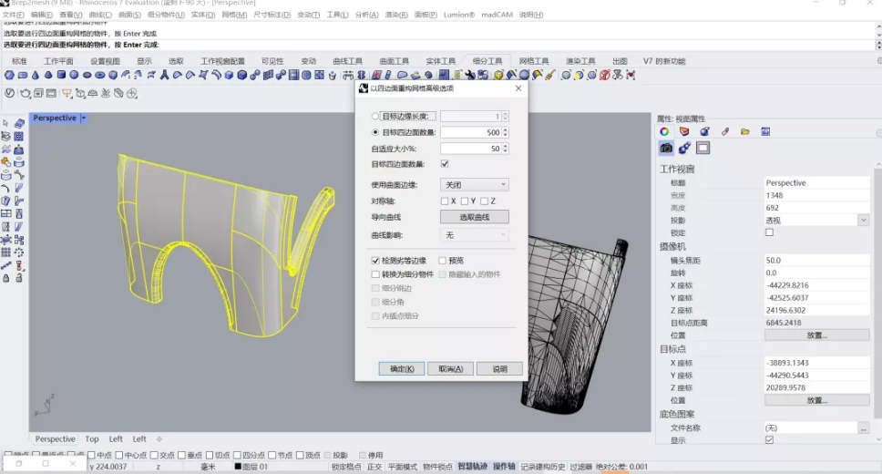This screenshot has height=474, width=882.
Task: Open the 曲面(S) menu
Action: 129,15
